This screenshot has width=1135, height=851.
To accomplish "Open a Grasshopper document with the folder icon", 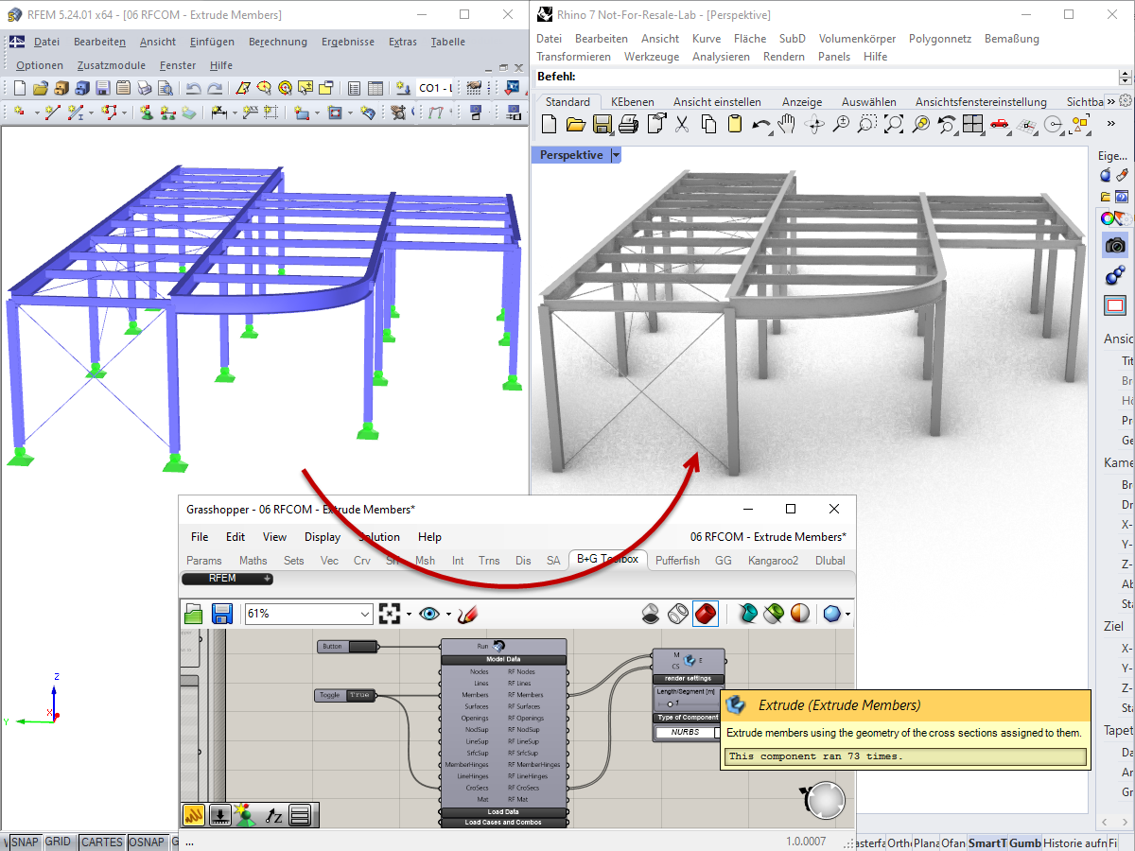I will coord(194,613).
